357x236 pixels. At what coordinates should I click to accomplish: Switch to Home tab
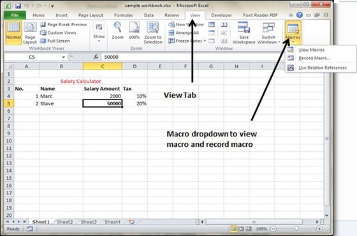click(38, 15)
